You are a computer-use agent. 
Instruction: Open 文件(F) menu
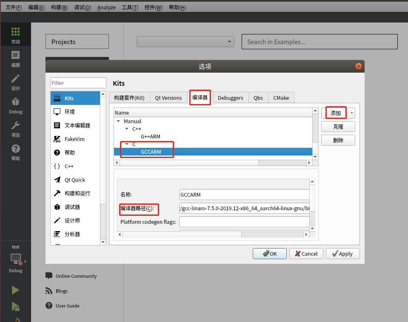pos(14,8)
